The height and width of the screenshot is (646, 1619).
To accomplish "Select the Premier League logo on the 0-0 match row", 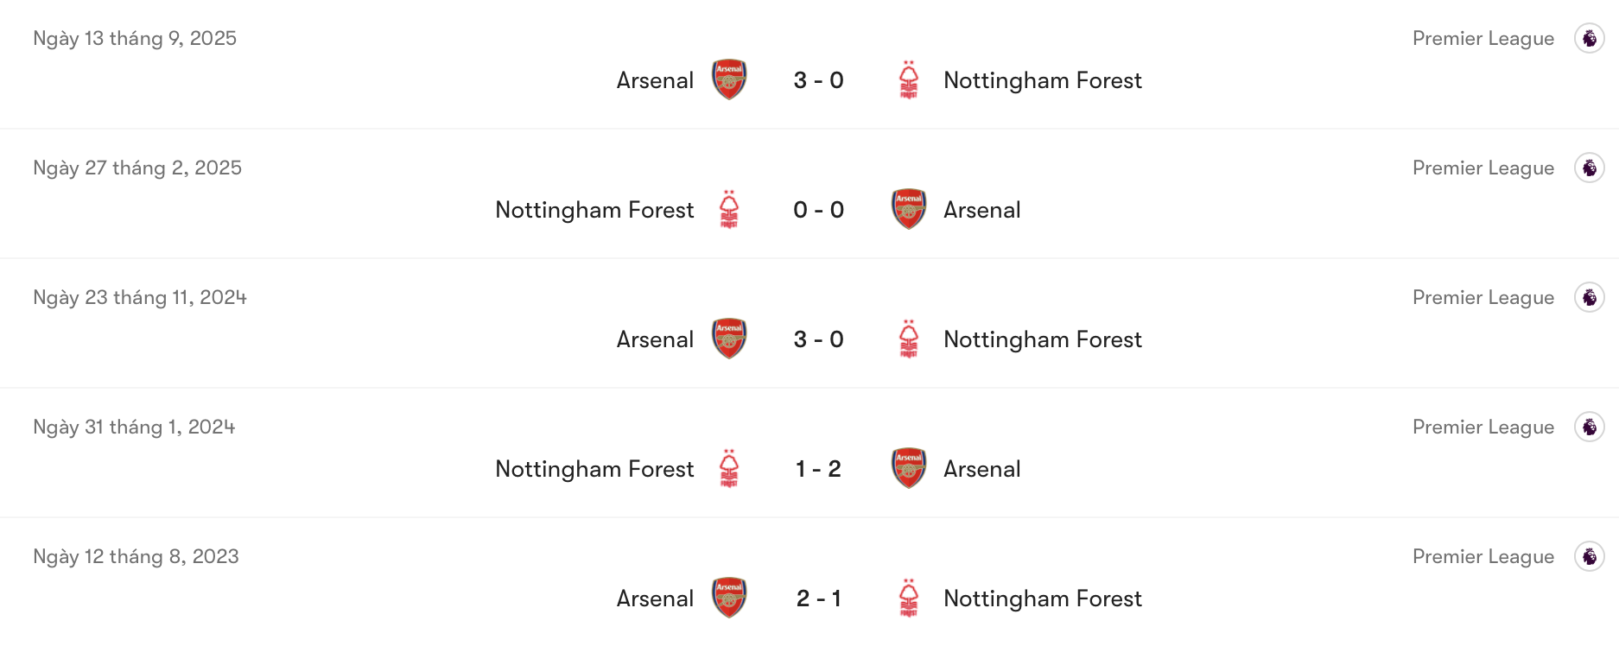I will 1590,168.
